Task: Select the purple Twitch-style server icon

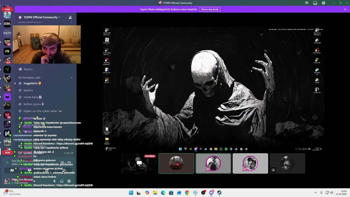Action: point(7,97)
